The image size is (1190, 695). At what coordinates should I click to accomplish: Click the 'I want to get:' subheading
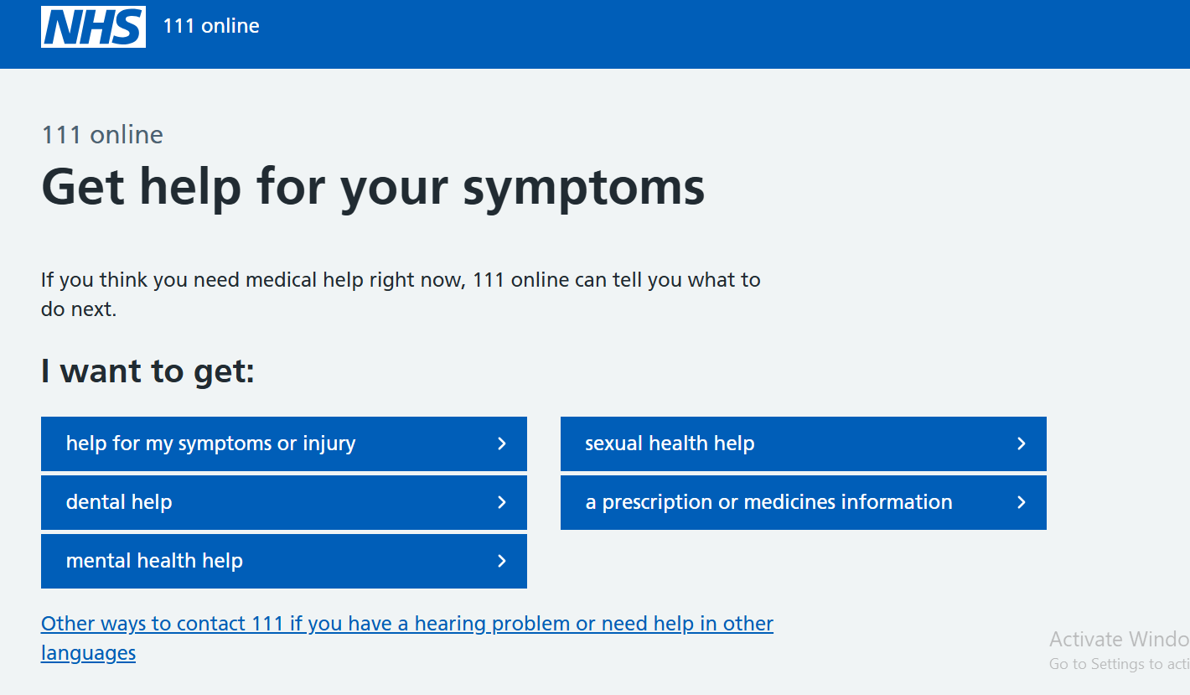[147, 371]
